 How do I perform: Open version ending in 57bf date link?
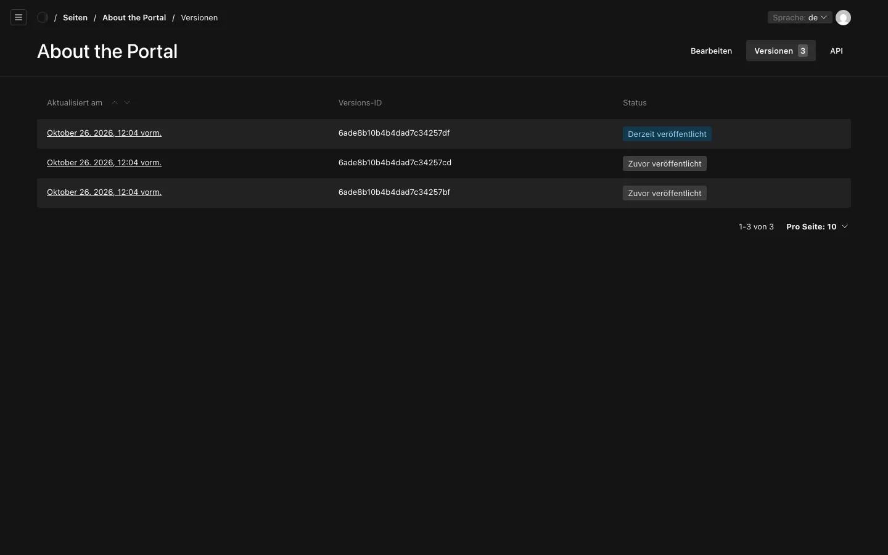[x=104, y=192]
